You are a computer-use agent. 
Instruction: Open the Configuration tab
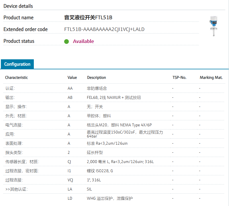click(17, 64)
